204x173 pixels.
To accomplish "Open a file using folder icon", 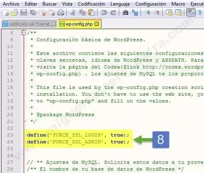I will 14,13.
